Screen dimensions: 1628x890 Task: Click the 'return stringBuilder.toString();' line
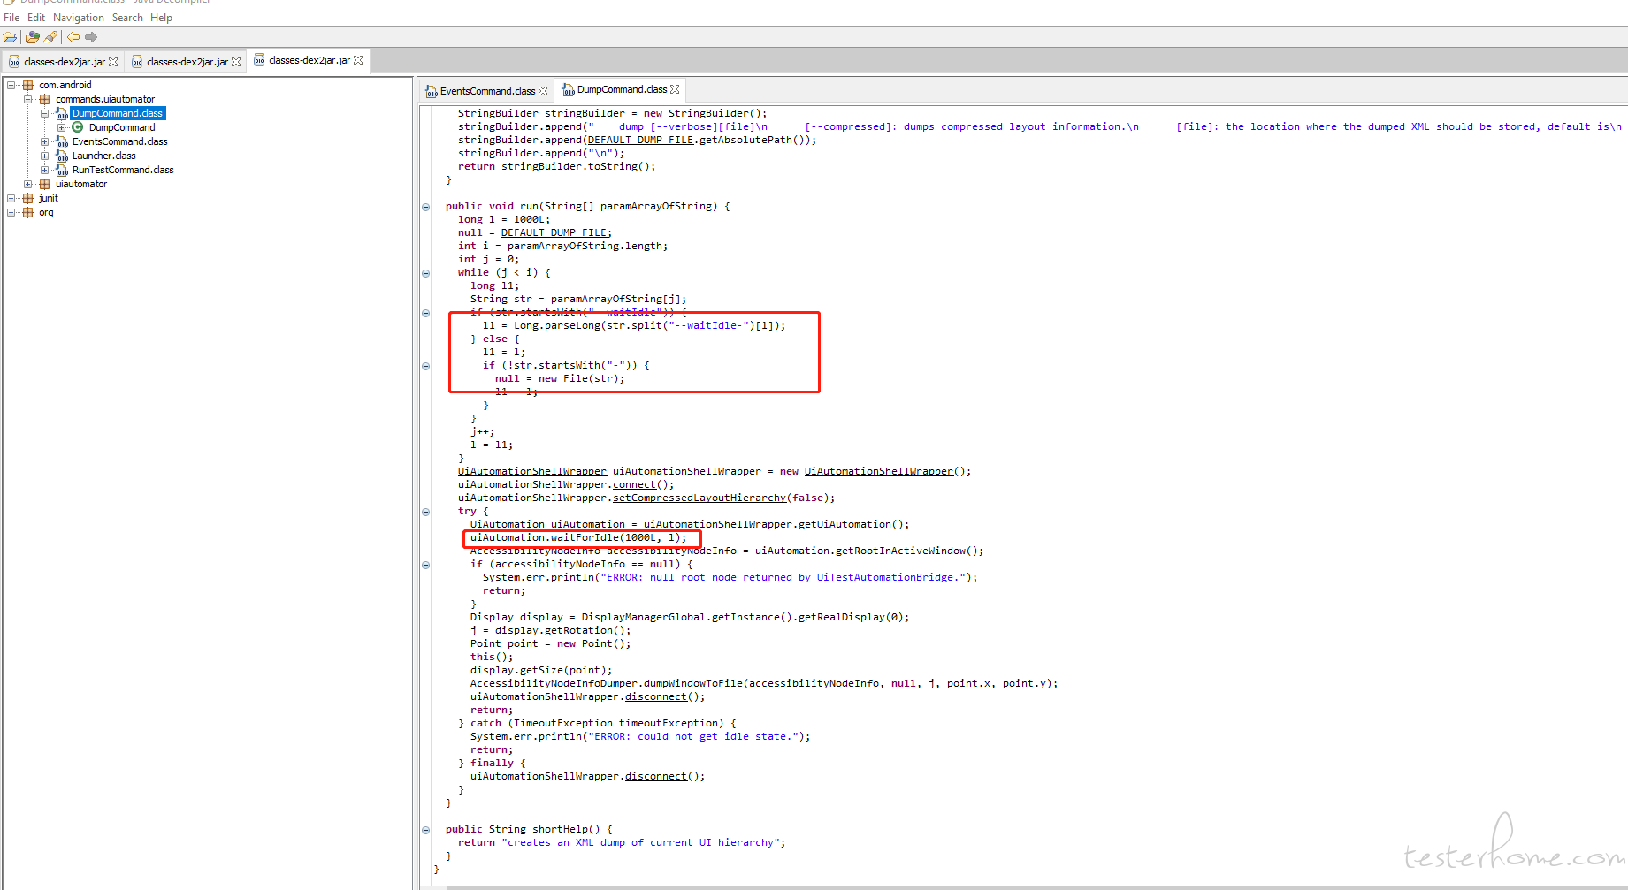pyautogui.click(x=557, y=166)
